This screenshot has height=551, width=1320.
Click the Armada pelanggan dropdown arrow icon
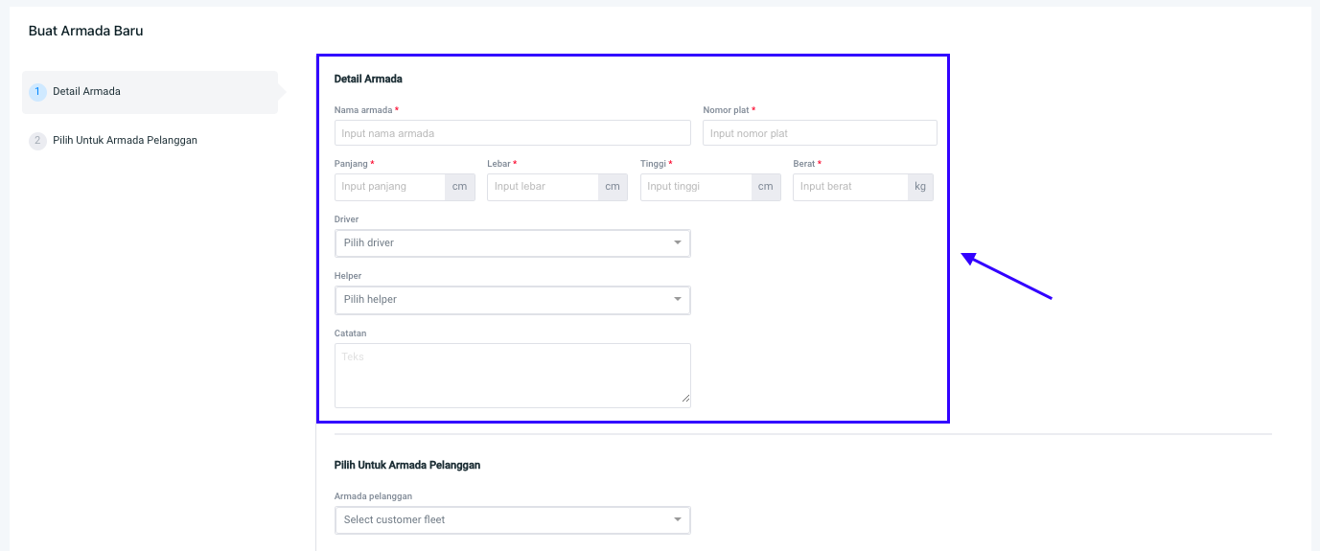coord(678,520)
